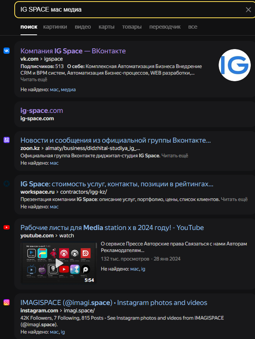Open the все tab
The width and height of the screenshot is (255, 339).
(x=193, y=27)
